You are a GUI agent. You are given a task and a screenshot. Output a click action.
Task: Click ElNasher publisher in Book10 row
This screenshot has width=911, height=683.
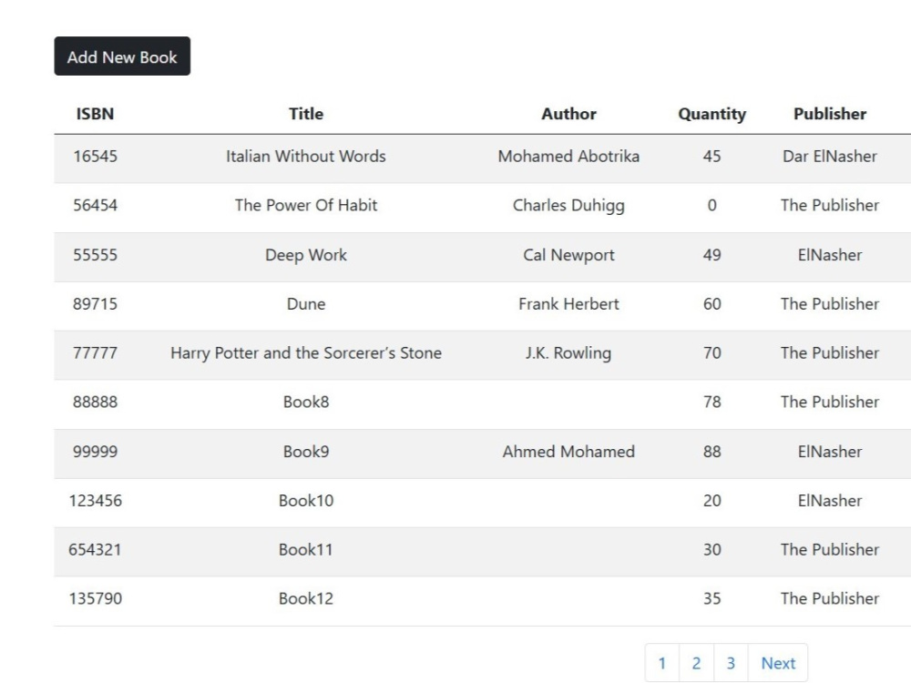(x=830, y=500)
